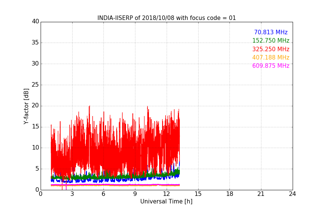Select the 70.813 MHz legend label
The width and height of the screenshot is (325, 217).
click(271, 32)
